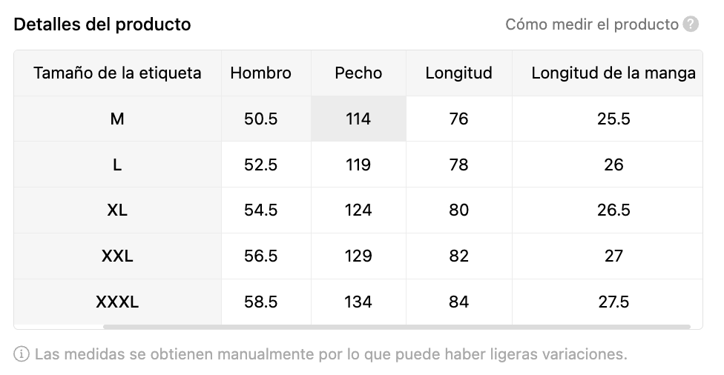Click the highlighted 114 chest cell

pyautogui.click(x=358, y=119)
